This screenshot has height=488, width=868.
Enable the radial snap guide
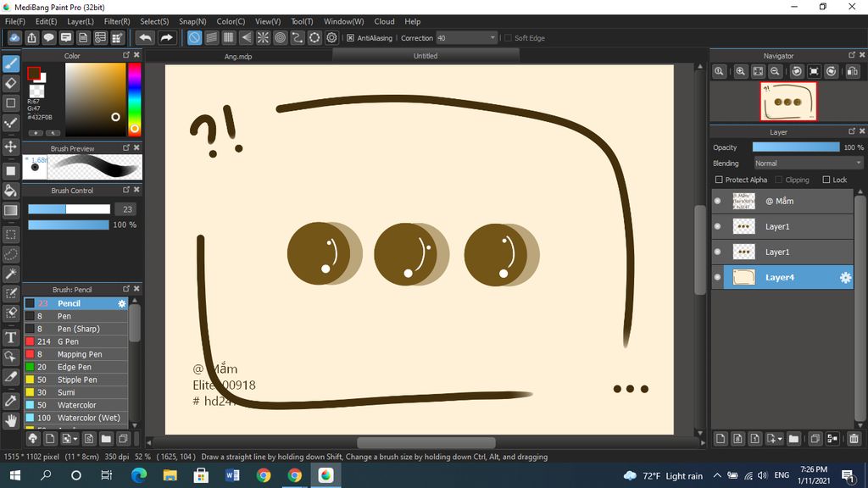(263, 37)
